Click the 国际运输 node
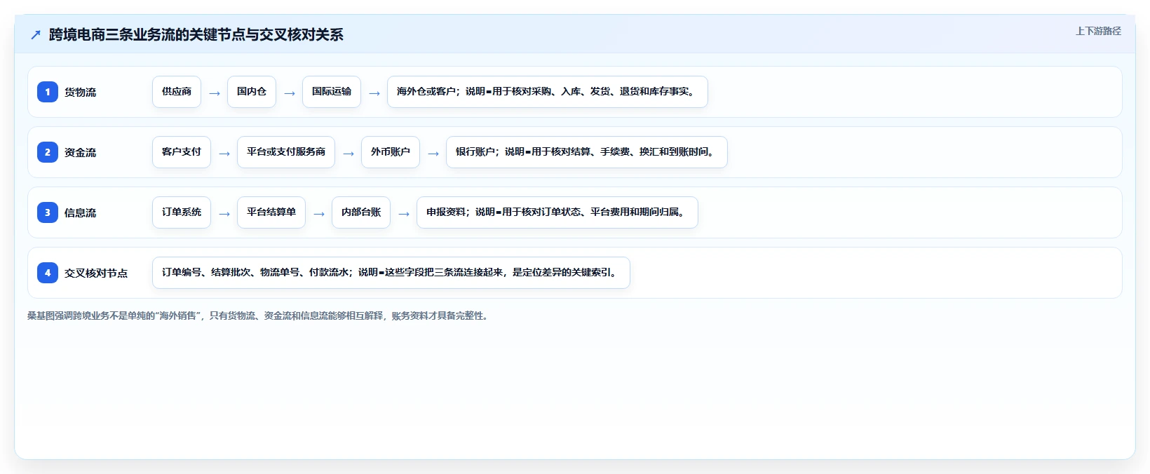1150x474 pixels. coord(332,92)
